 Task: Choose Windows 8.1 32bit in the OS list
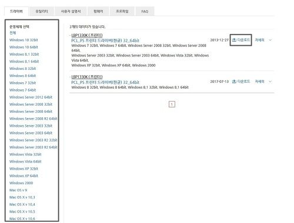coord(24,54)
